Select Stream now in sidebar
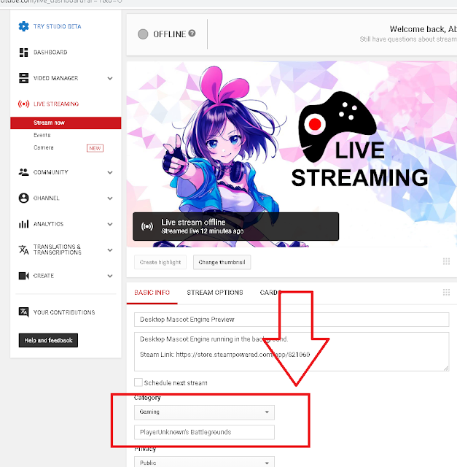 coord(66,123)
